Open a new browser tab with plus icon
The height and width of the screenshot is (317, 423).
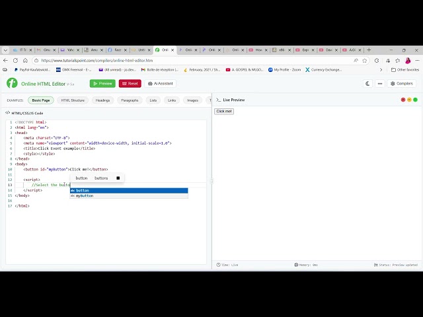(369, 50)
